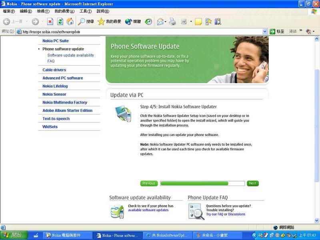
Task: Click the yellow note Discuss icon
Action: 198,22
